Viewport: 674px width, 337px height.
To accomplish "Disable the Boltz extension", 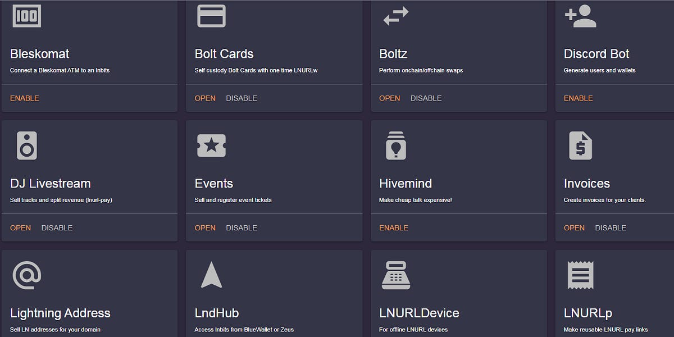I will [x=426, y=98].
